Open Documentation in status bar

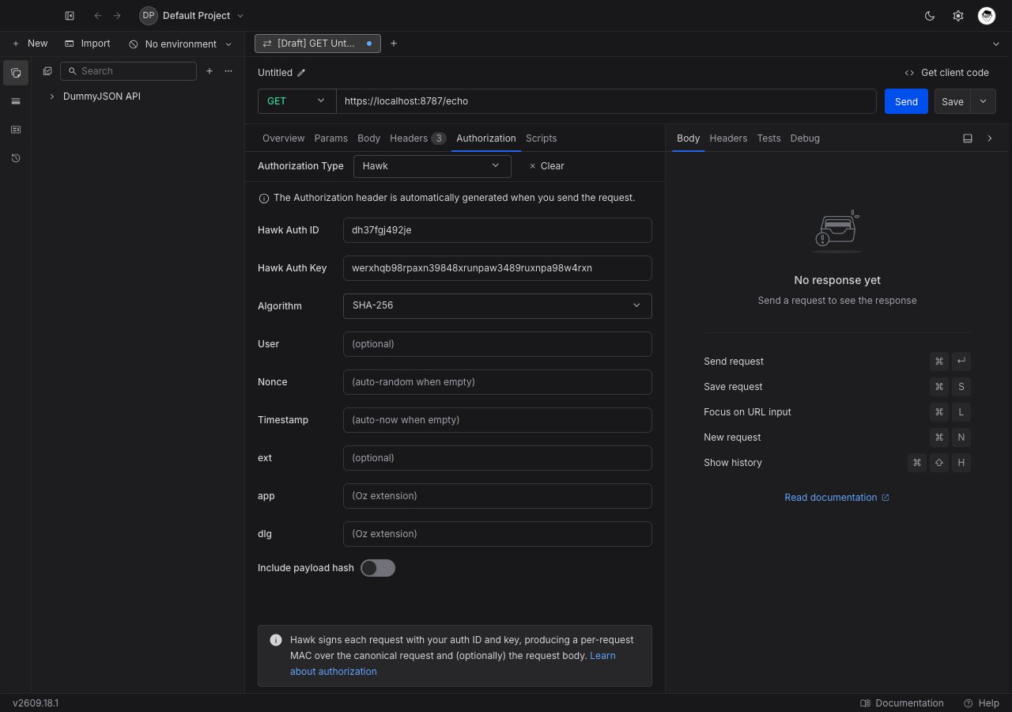[x=901, y=703]
